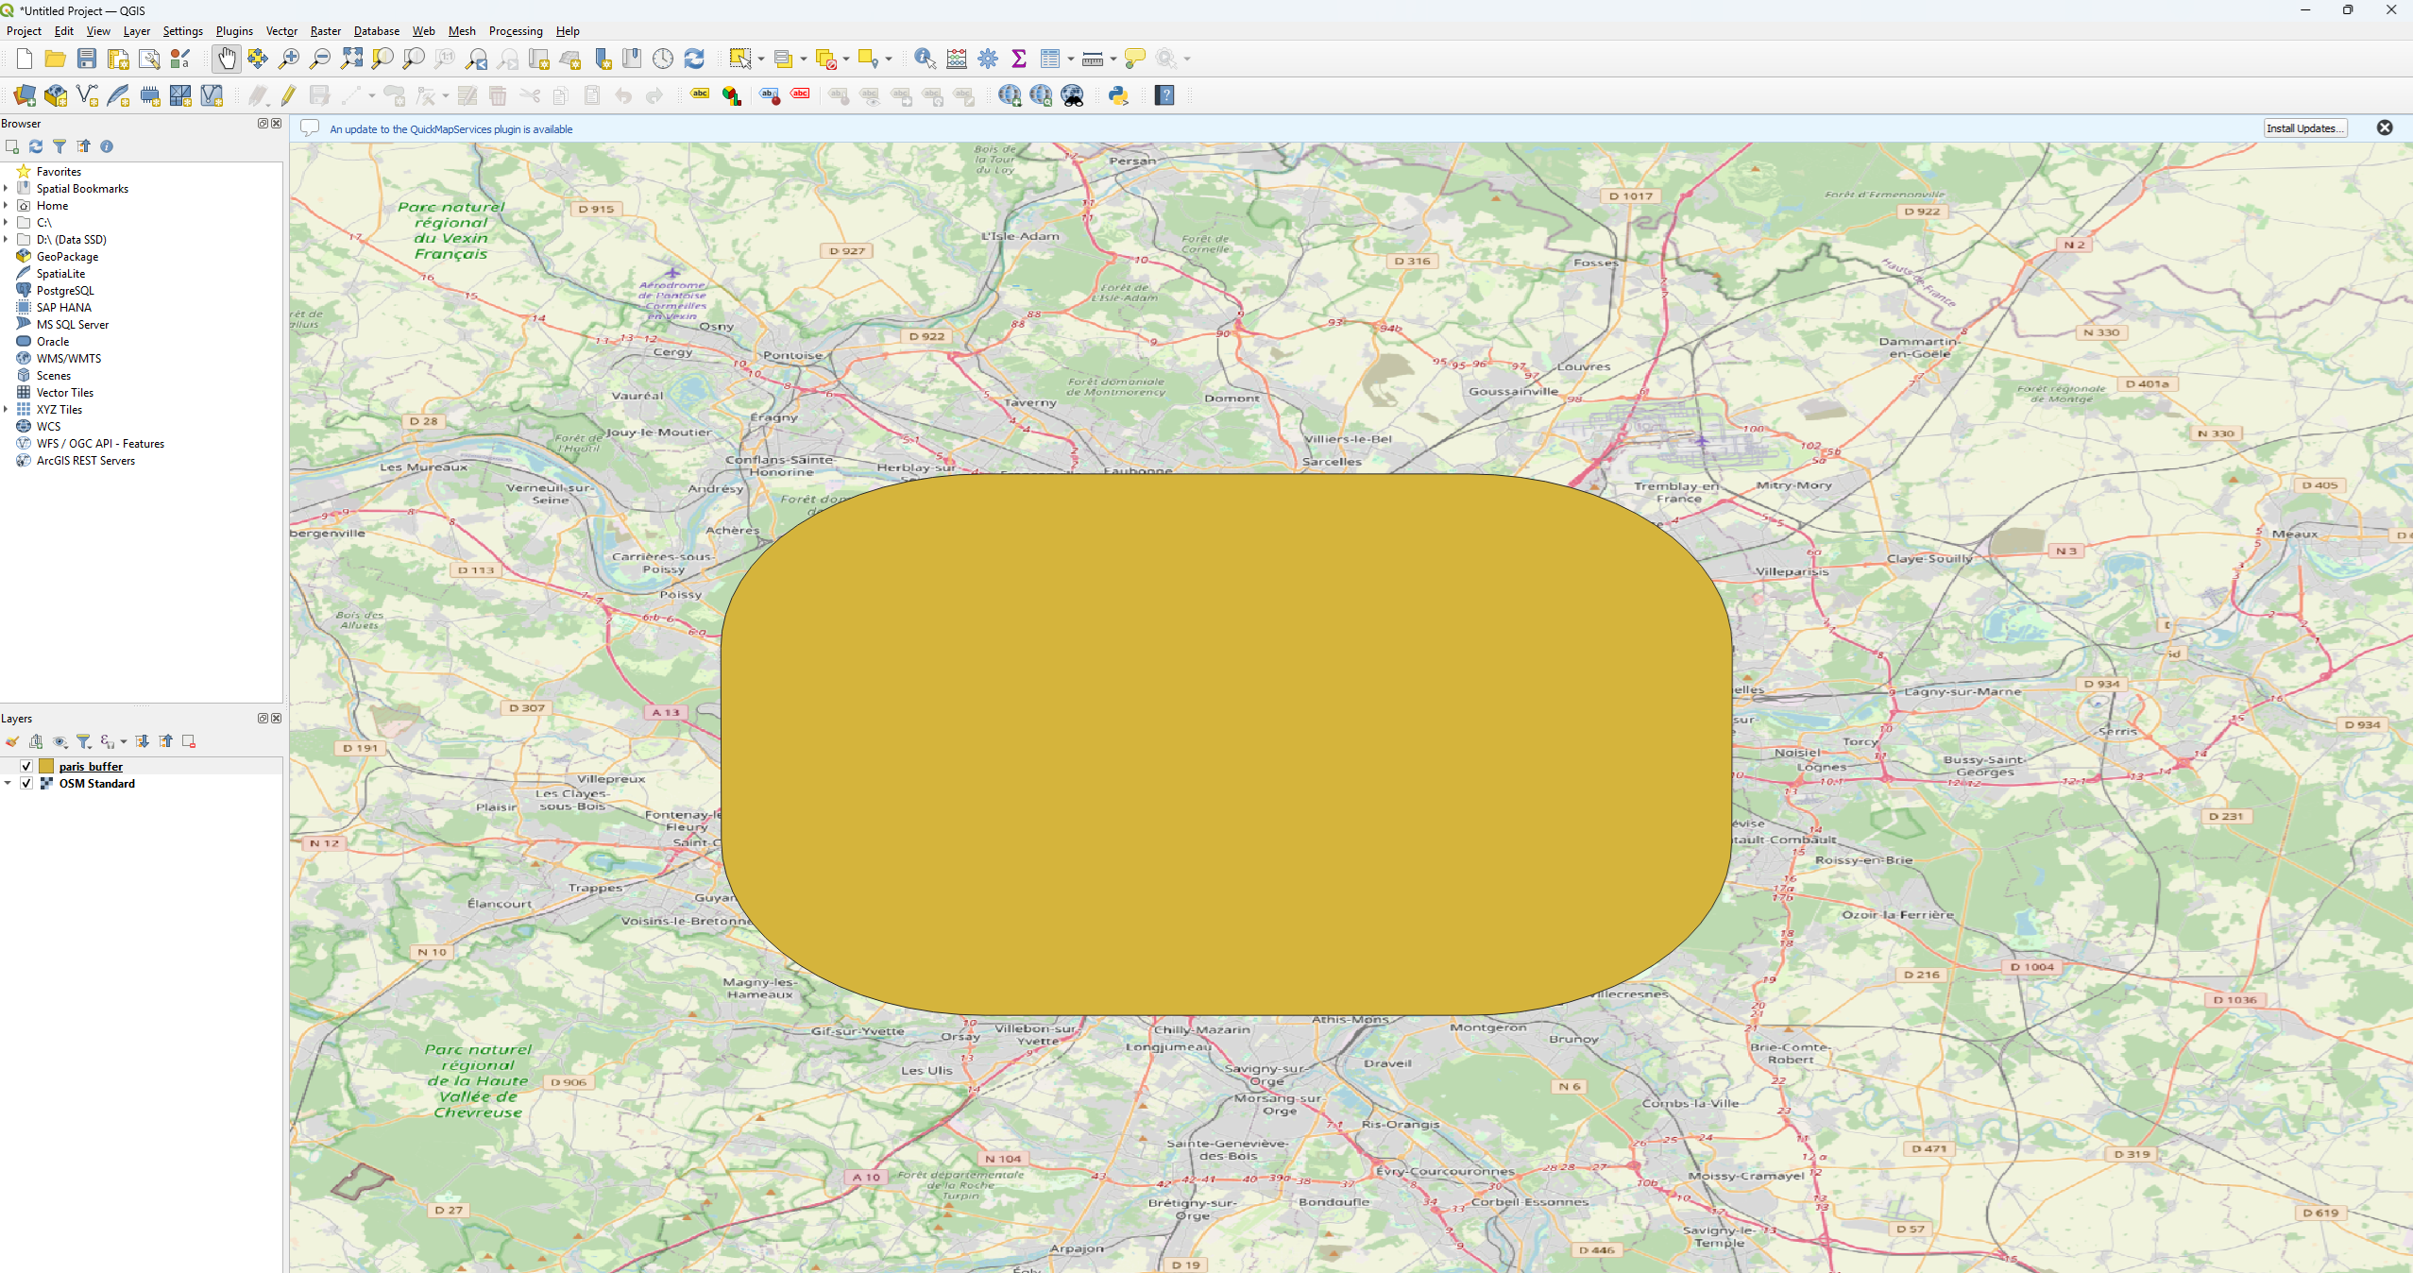Open the Processing menu
Screen dimensions: 2413x1273
click(515, 31)
